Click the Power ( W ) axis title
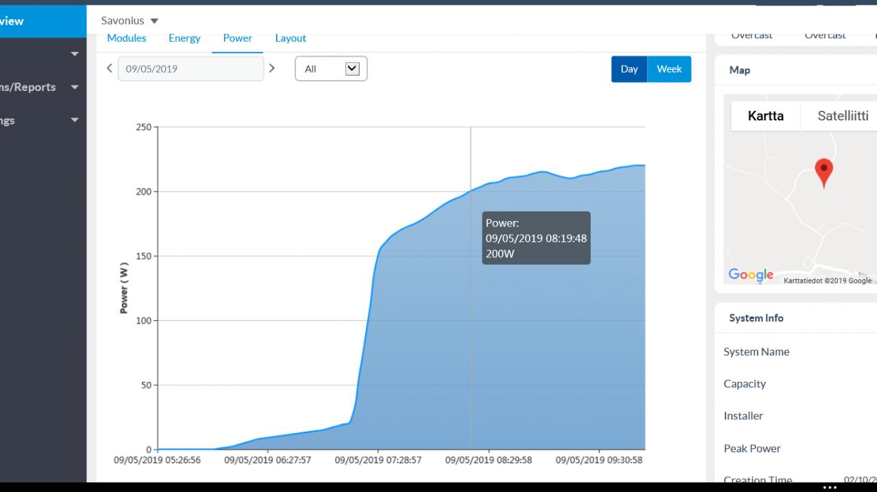The width and height of the screenshot is (877, 492). (124, 288)
